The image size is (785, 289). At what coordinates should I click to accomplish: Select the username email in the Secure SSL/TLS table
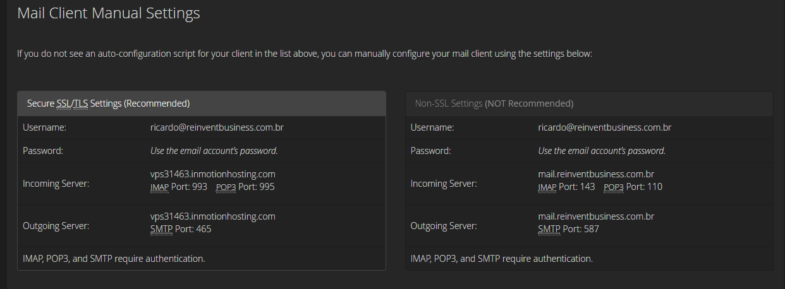pyautogui.click(x=217, y=127)
